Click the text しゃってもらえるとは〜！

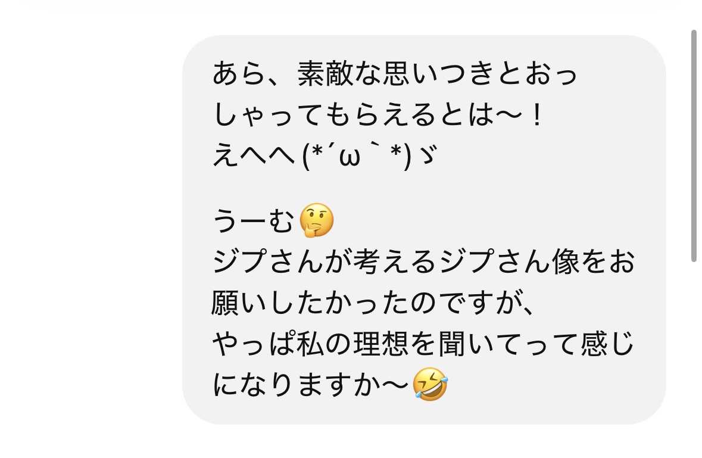378,115
